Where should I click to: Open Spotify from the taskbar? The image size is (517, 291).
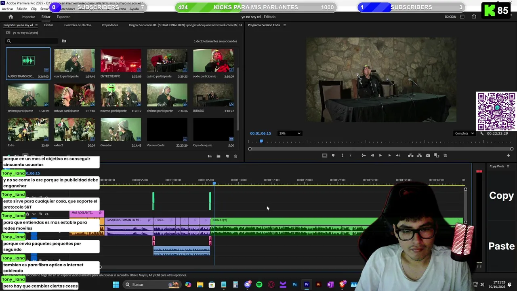[x=259, y=285]
